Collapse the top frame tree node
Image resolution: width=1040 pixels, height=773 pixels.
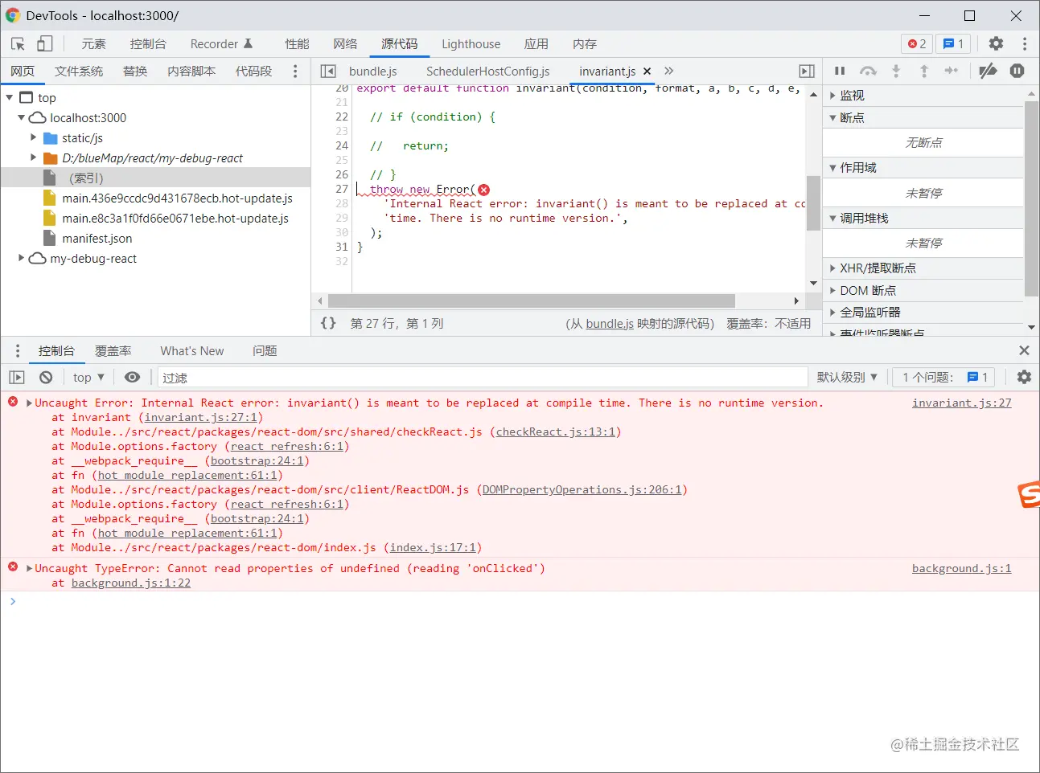tap(10, 97)
